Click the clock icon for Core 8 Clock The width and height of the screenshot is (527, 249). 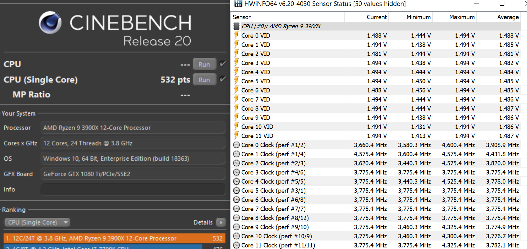click(236, 218)
